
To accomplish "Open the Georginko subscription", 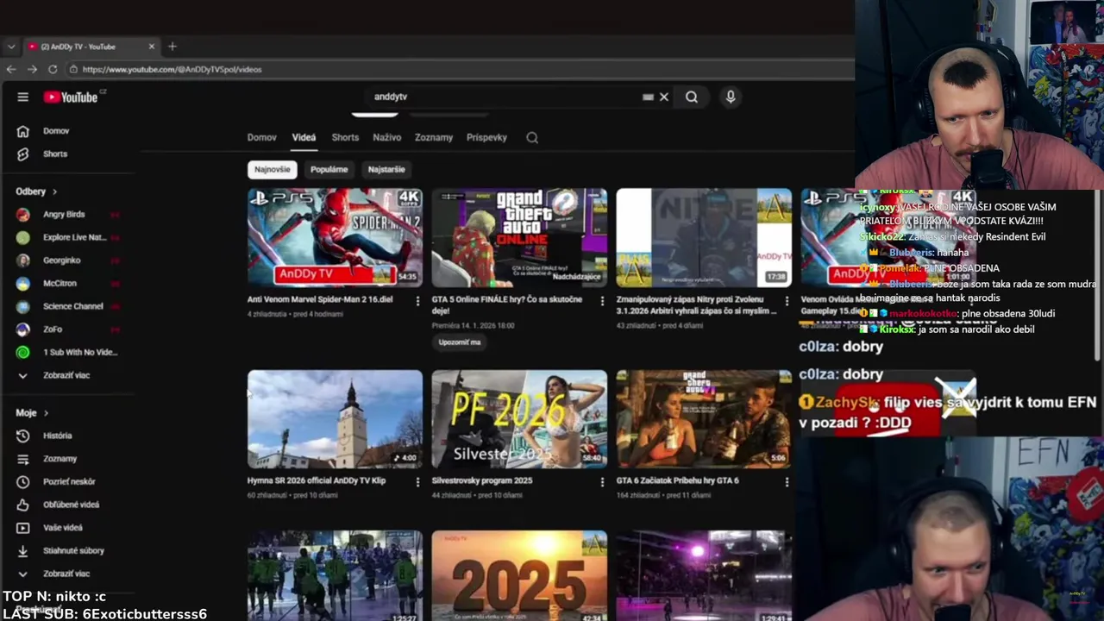I will 61,260.
